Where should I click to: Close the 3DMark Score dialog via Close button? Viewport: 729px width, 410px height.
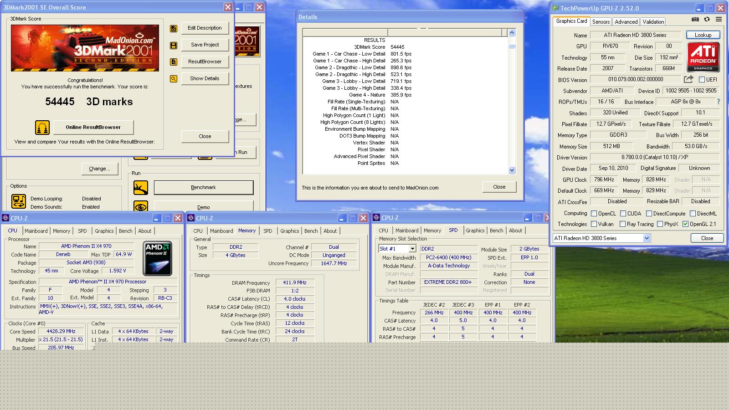click(x=205, y=136)
